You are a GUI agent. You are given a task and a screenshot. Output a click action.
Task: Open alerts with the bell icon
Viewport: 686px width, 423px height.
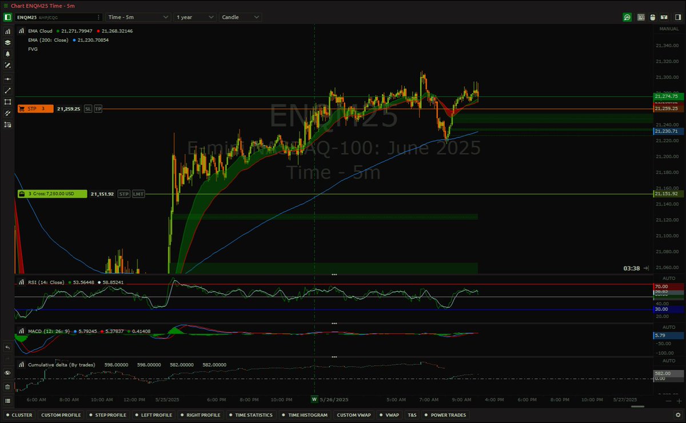(7, 54)
